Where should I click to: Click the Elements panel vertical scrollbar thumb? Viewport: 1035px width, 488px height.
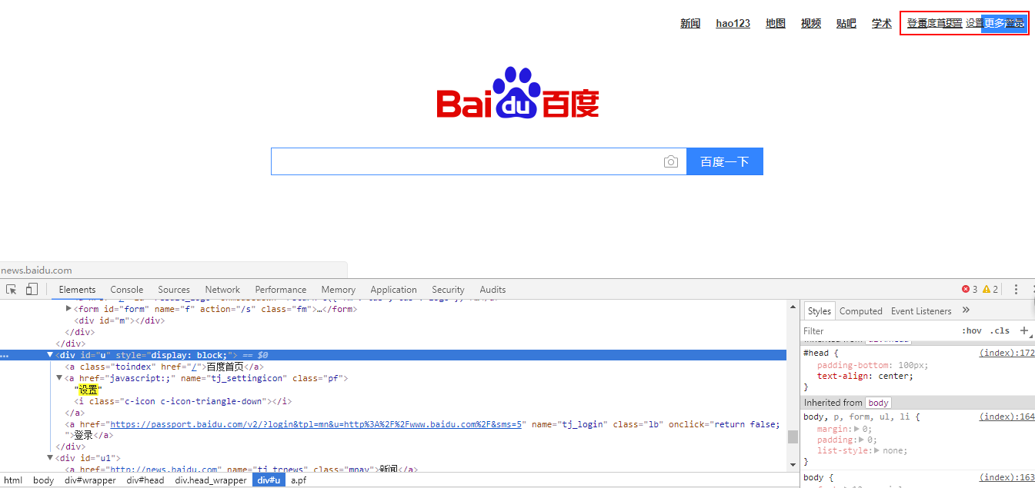(793, 437)
